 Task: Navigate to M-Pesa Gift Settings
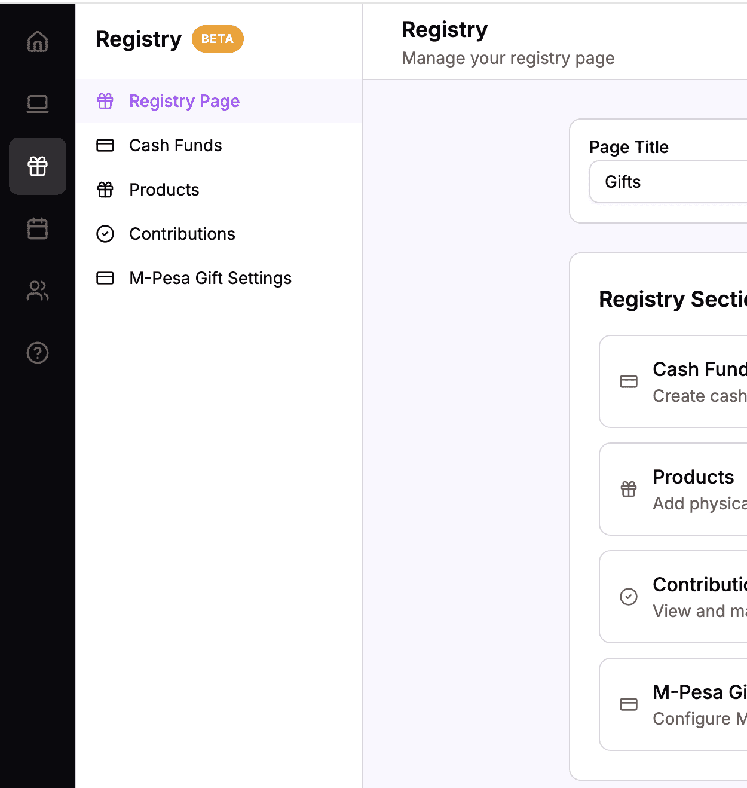pos(210,278)
